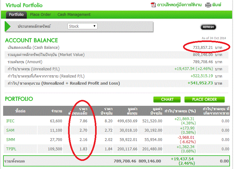Screen dimensions: 234x169
Task: Click total row profit +19,437.54
Action: 182,159
